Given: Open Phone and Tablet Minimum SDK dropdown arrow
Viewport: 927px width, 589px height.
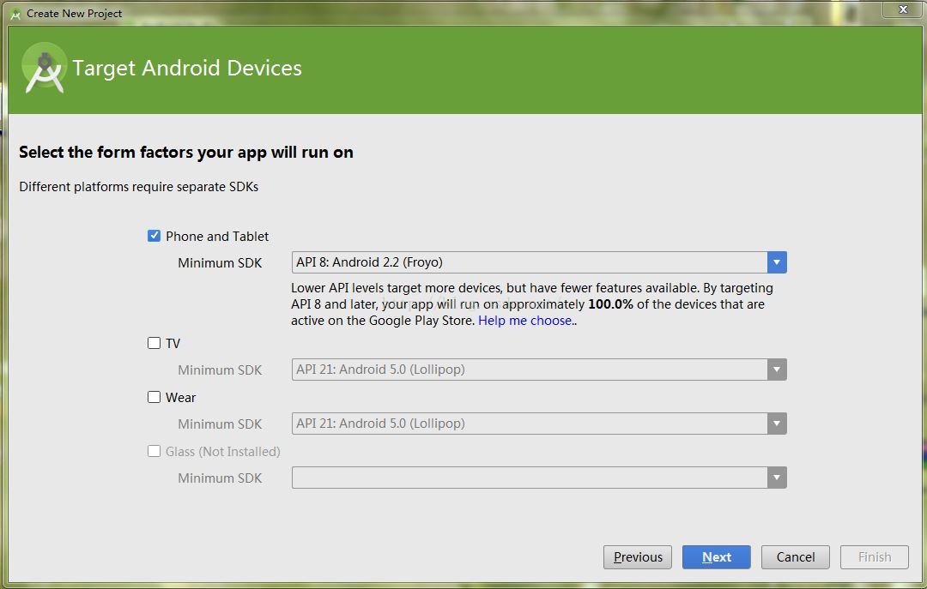Looking at the screenshot, I should pos(777,262).
